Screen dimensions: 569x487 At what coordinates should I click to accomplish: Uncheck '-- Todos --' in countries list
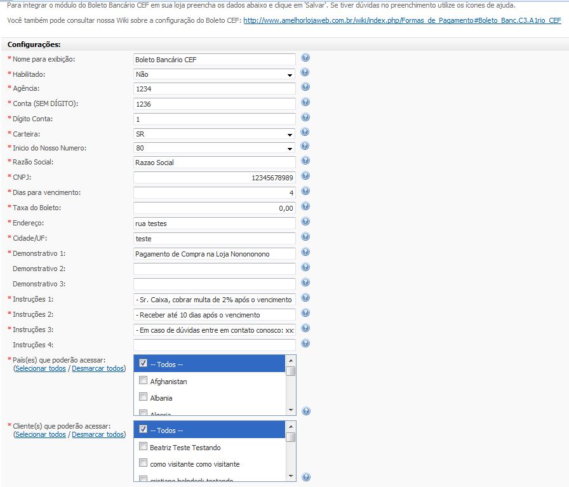(x=144, y=363)
